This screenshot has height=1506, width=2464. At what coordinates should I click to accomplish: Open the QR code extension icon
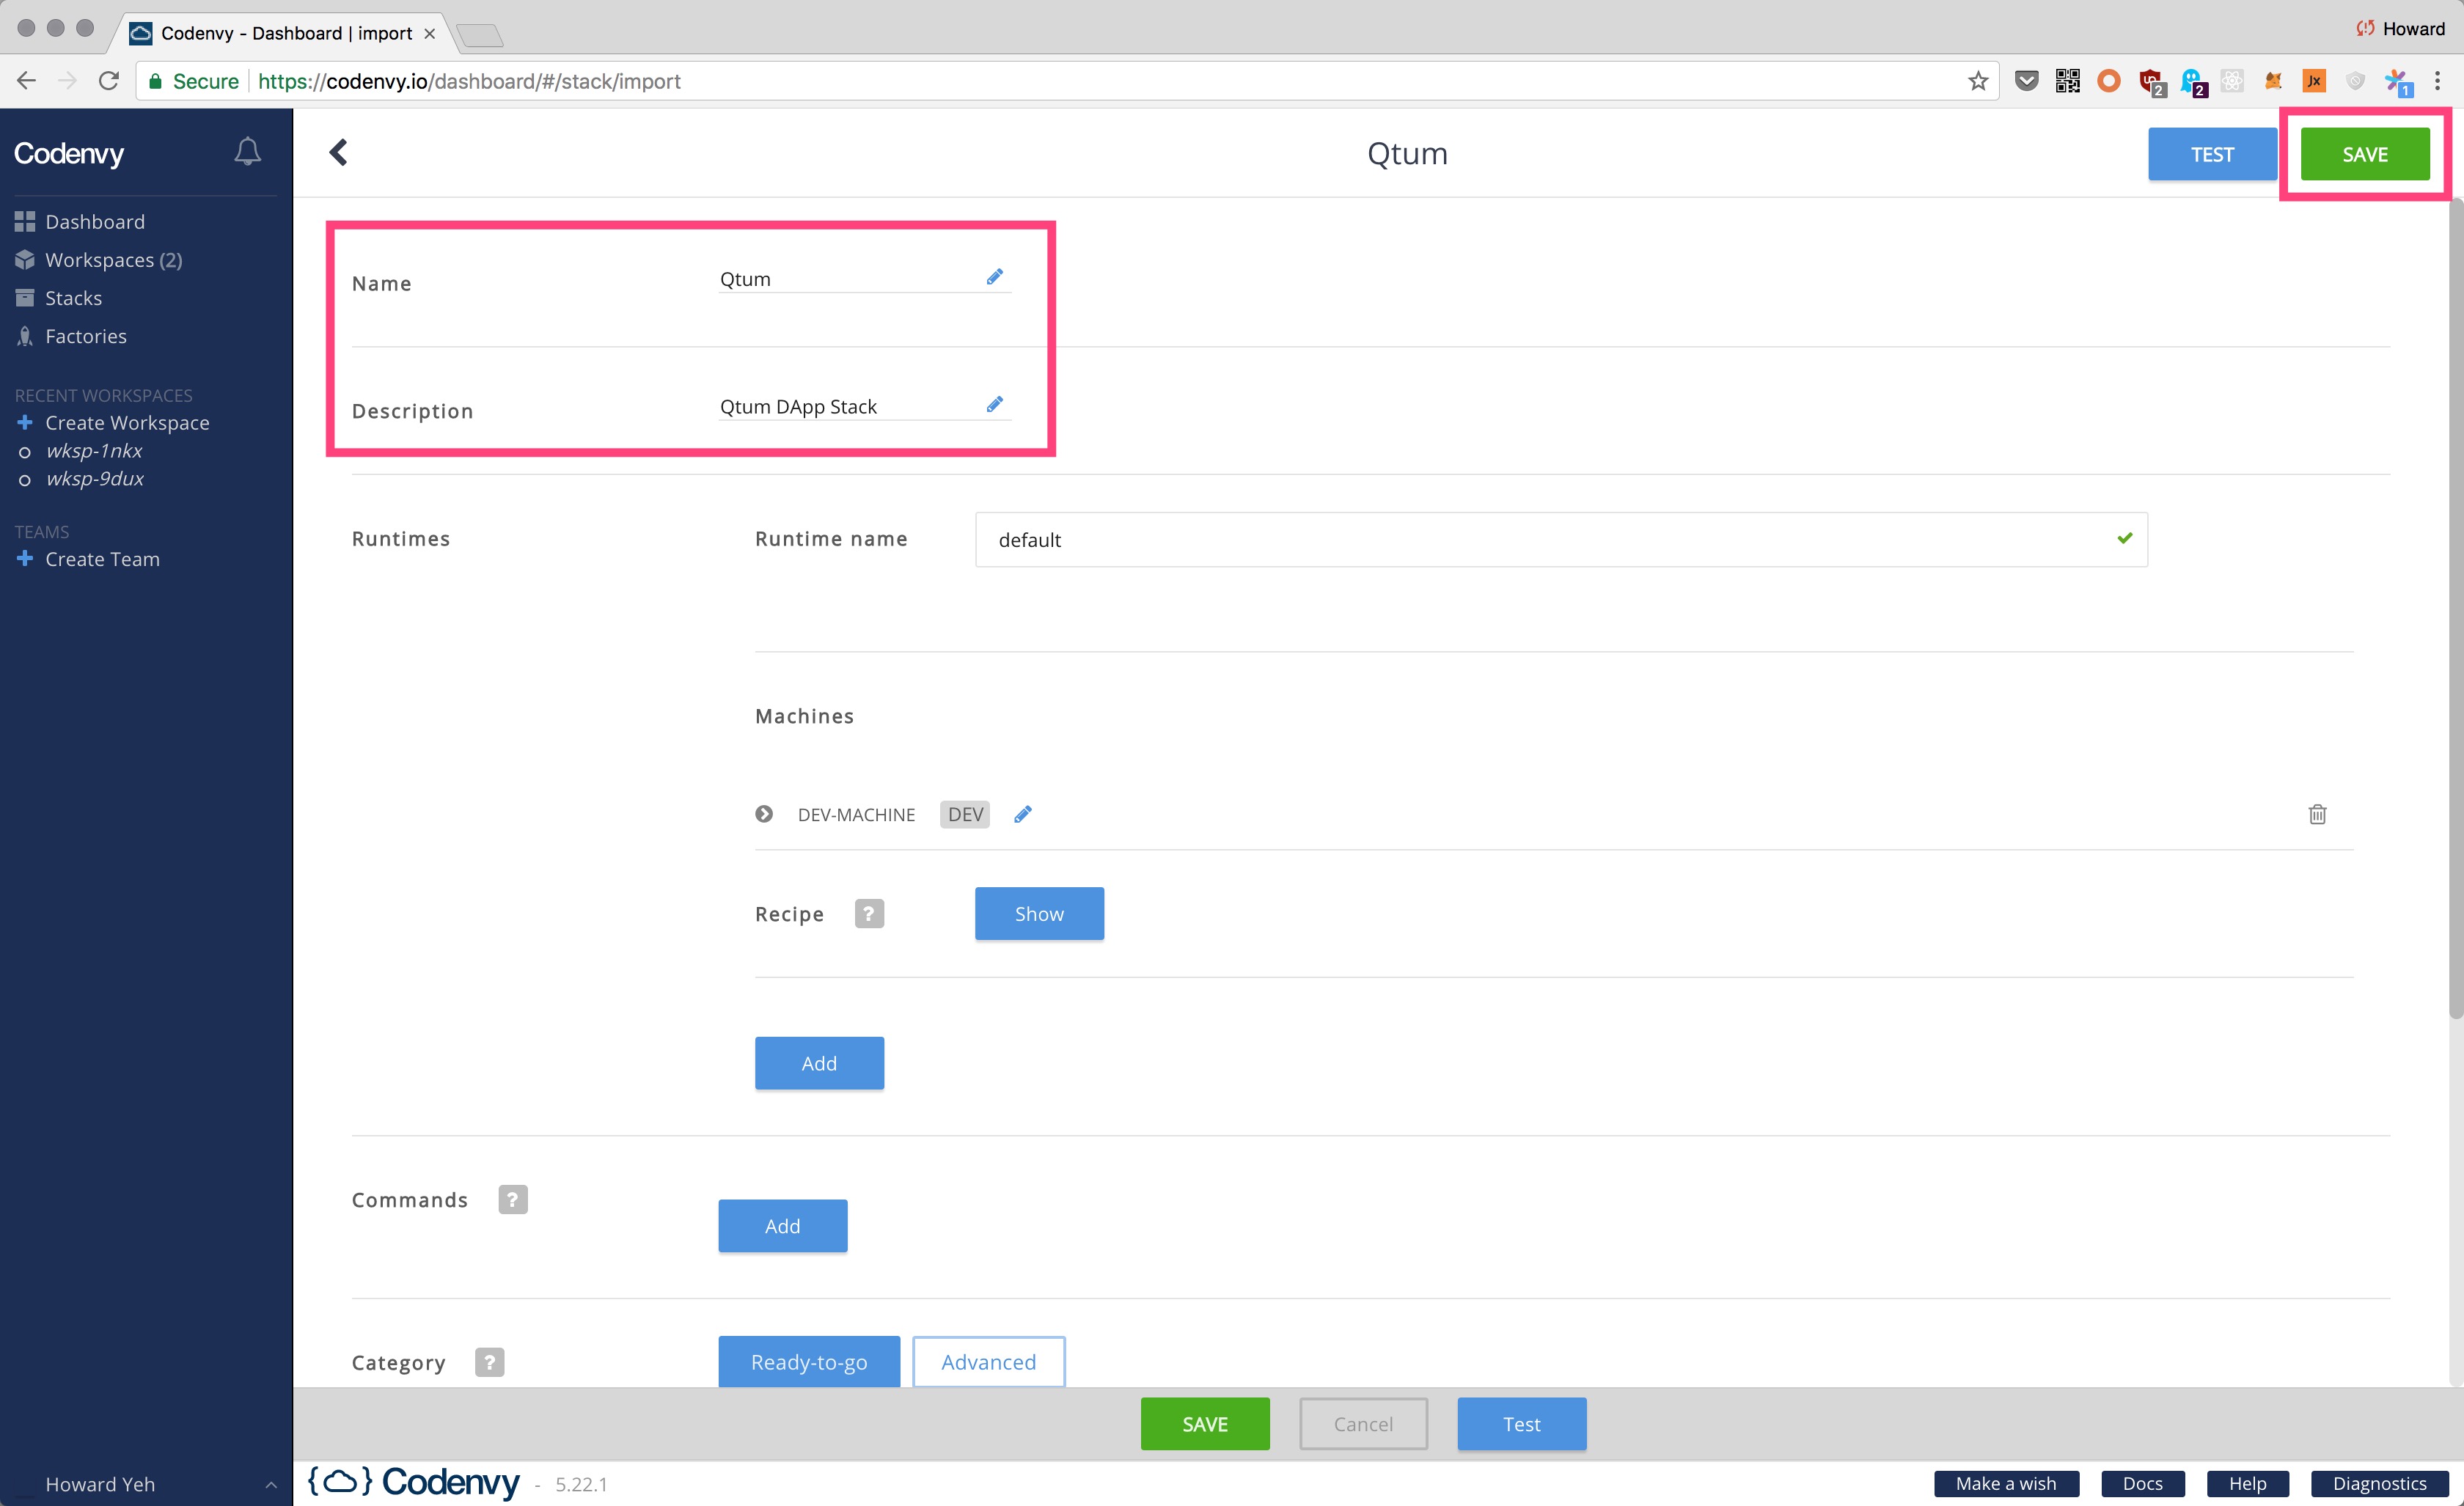click(x=2067, y=81)
